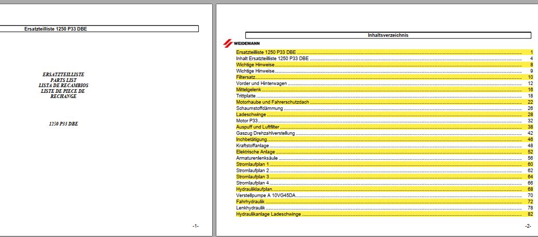Image resolution: width=538 pixels, height=237 pixels.
Task: Click the 'Inhaltsverzeichnis' heading box
Action: (388, 35)
